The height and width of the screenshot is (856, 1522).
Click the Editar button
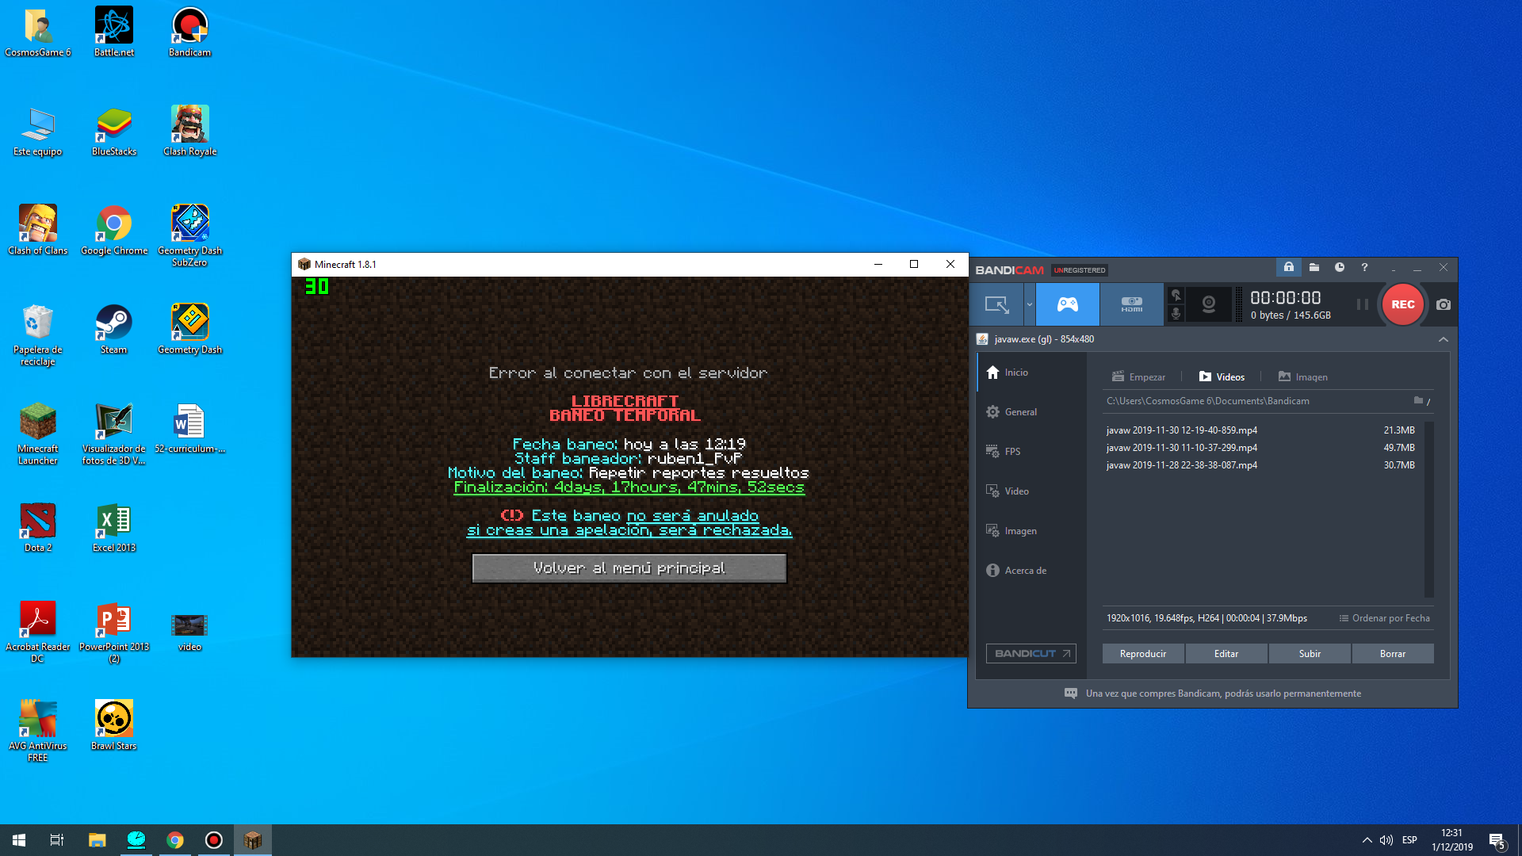tap(1226, 654)
